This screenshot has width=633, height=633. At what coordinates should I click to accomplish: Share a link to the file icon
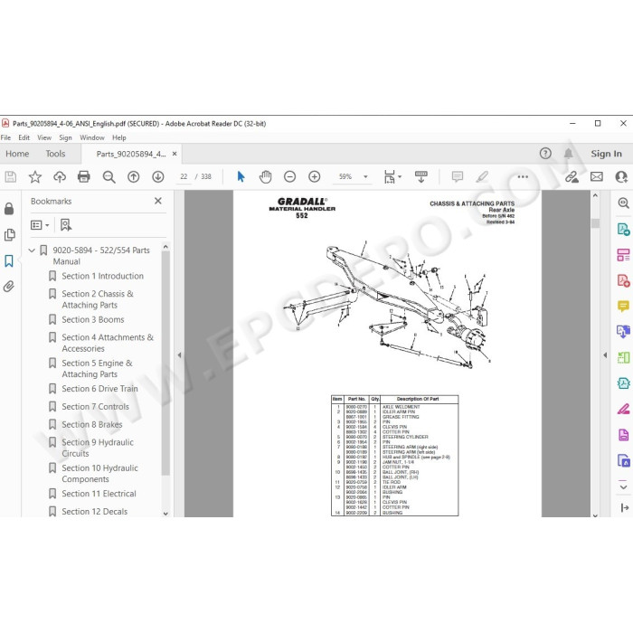point(572,177)
